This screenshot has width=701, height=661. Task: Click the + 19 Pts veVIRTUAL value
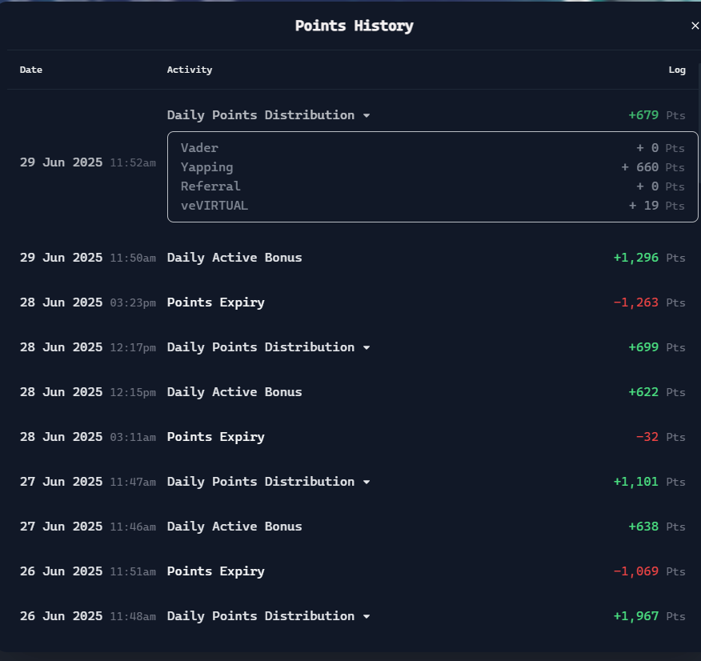pos(657,206)
